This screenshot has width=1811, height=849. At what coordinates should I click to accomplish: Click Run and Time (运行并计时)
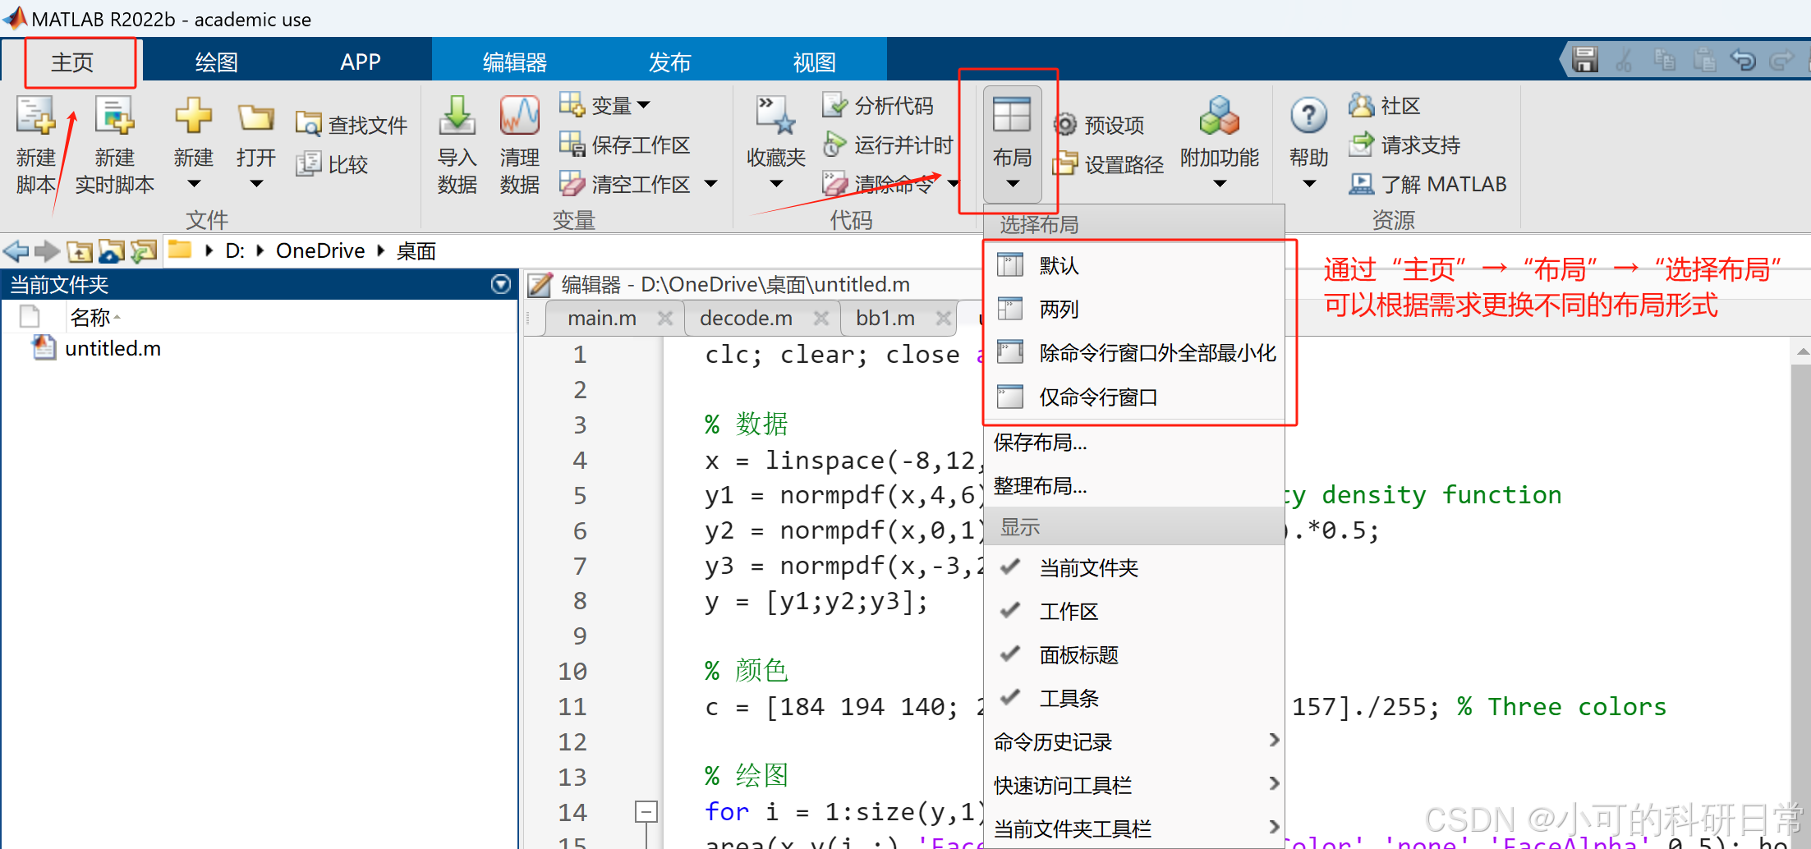click(887, 145)
